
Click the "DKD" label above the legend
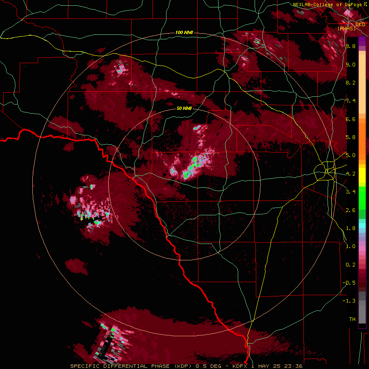(x=360, y=25)
